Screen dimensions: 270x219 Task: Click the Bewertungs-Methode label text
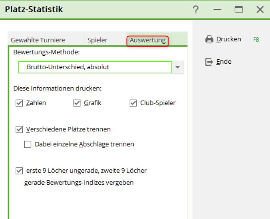(x=47, y=52)
